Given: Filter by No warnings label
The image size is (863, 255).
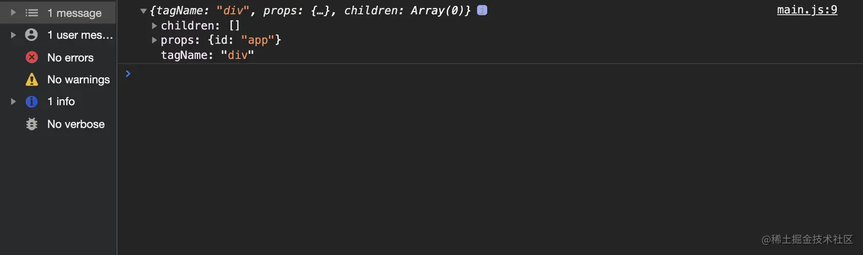Looking at the screenshot, I should pyautogui.click(x=79, y=80).
